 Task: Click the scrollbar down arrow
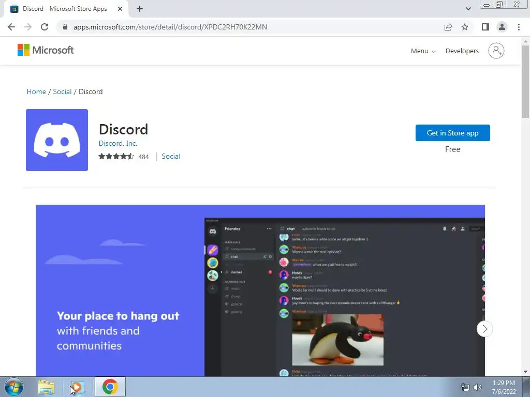526,372
